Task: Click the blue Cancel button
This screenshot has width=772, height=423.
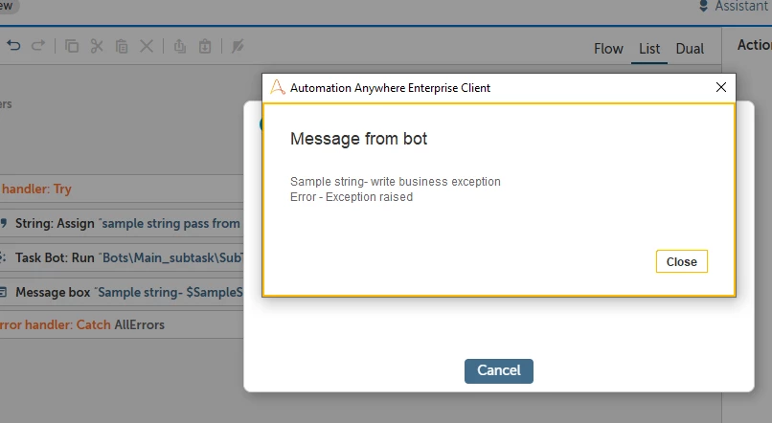Action: tap(498, 371)
